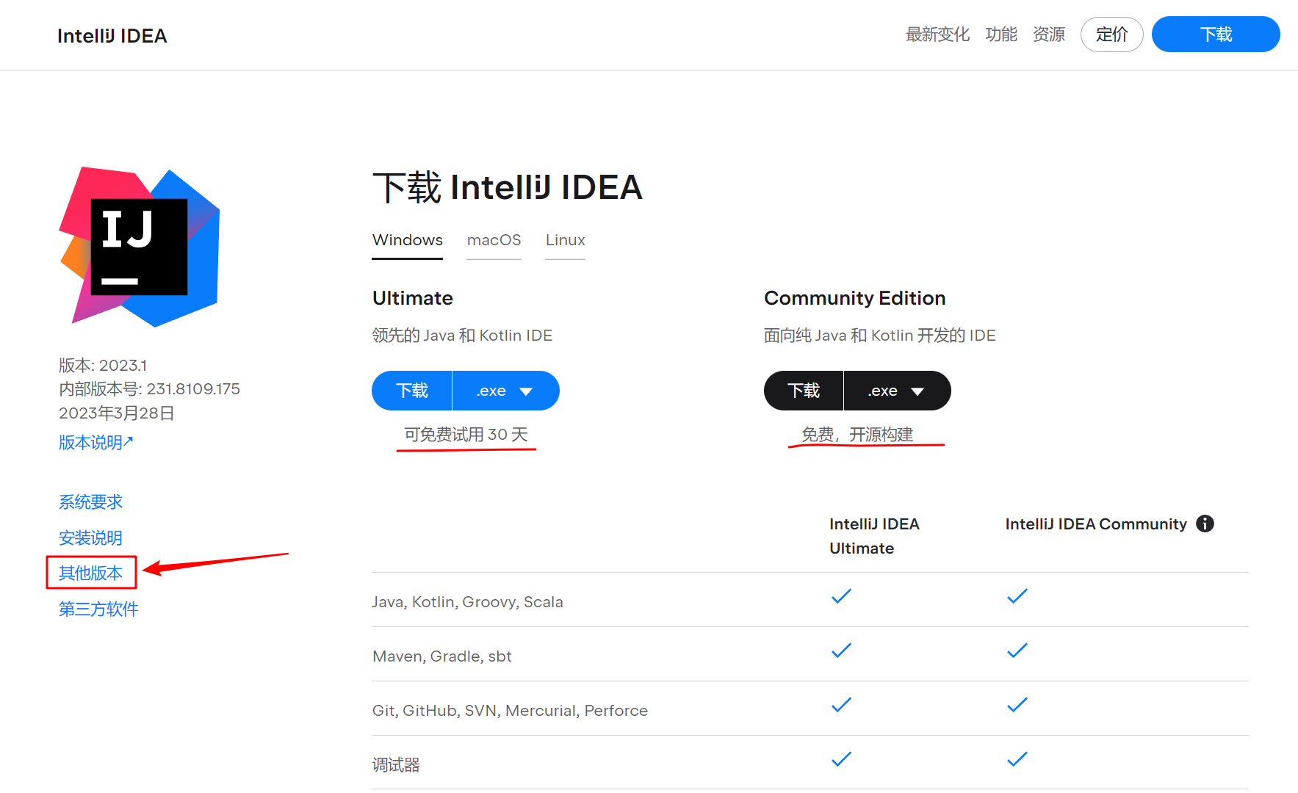Click Ultimate checkmark for Maven, Gradle row

pos(841,651)
